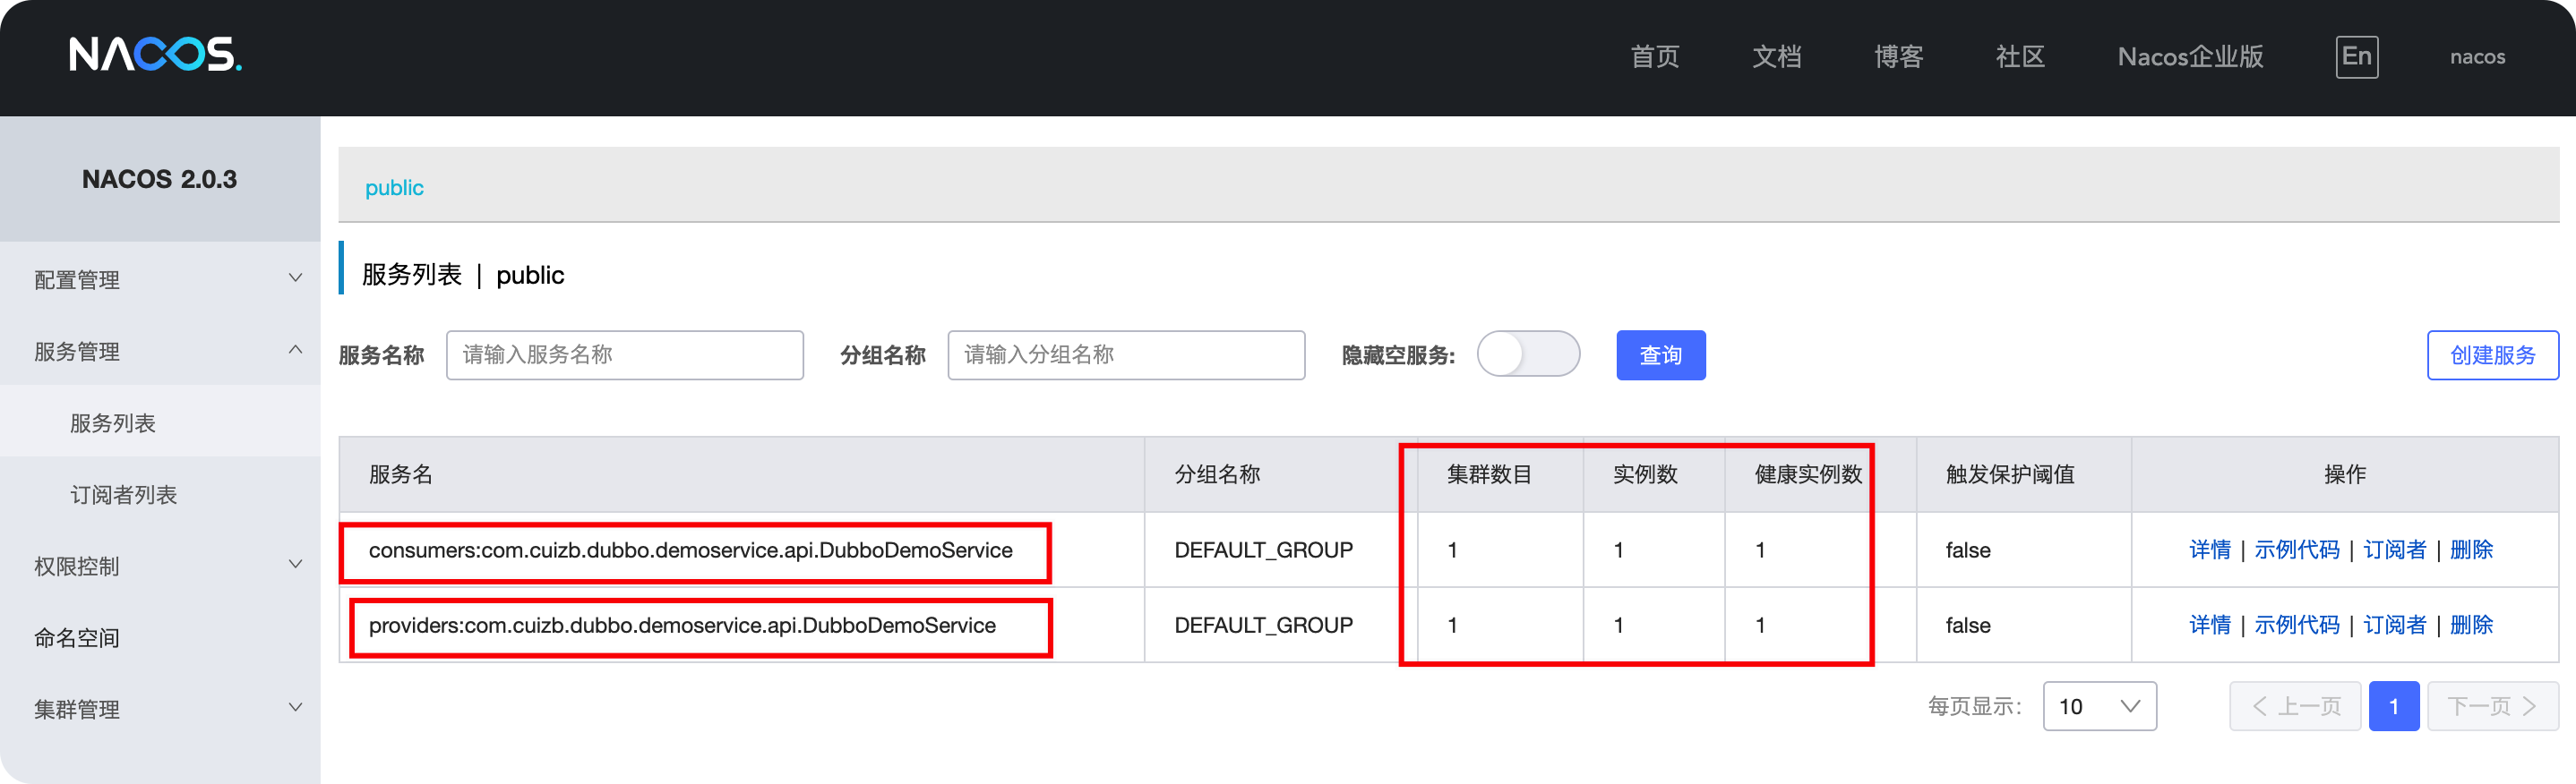Image resolution: width=2576 pixels, height=784 pixels.
Task: Open 订阅者列表 in the sidebar
Action: (160, 494)
